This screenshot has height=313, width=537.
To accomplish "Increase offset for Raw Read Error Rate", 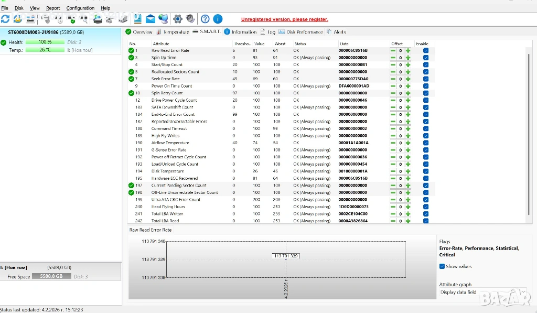I will point(408,50).
